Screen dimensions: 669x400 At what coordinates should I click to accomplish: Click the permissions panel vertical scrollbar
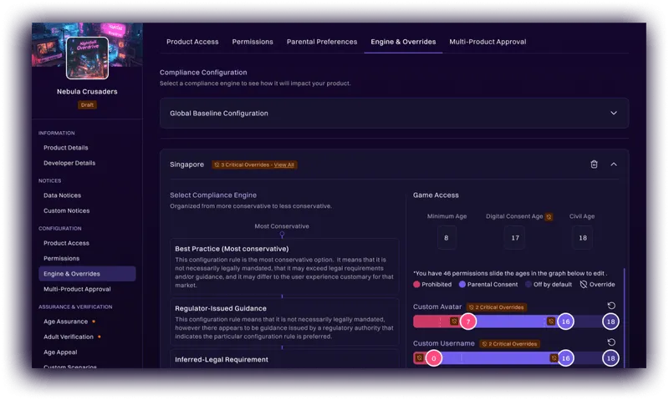[x=624, y=317]
